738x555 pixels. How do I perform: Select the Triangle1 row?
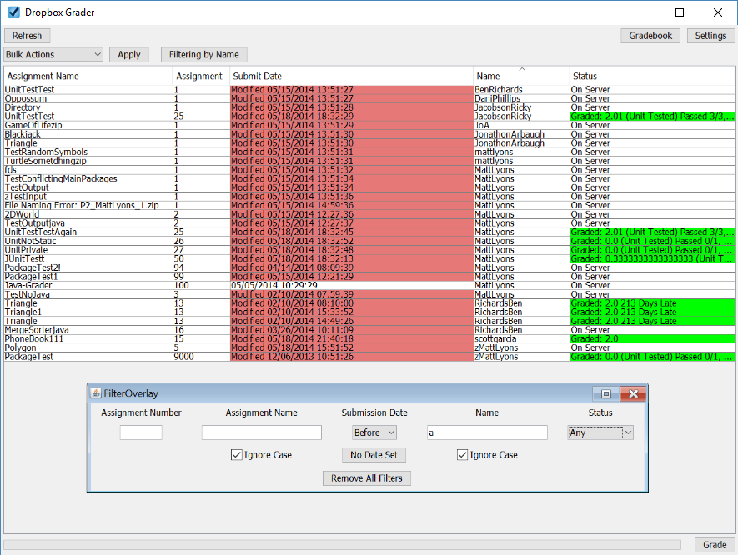click(369, 312)
